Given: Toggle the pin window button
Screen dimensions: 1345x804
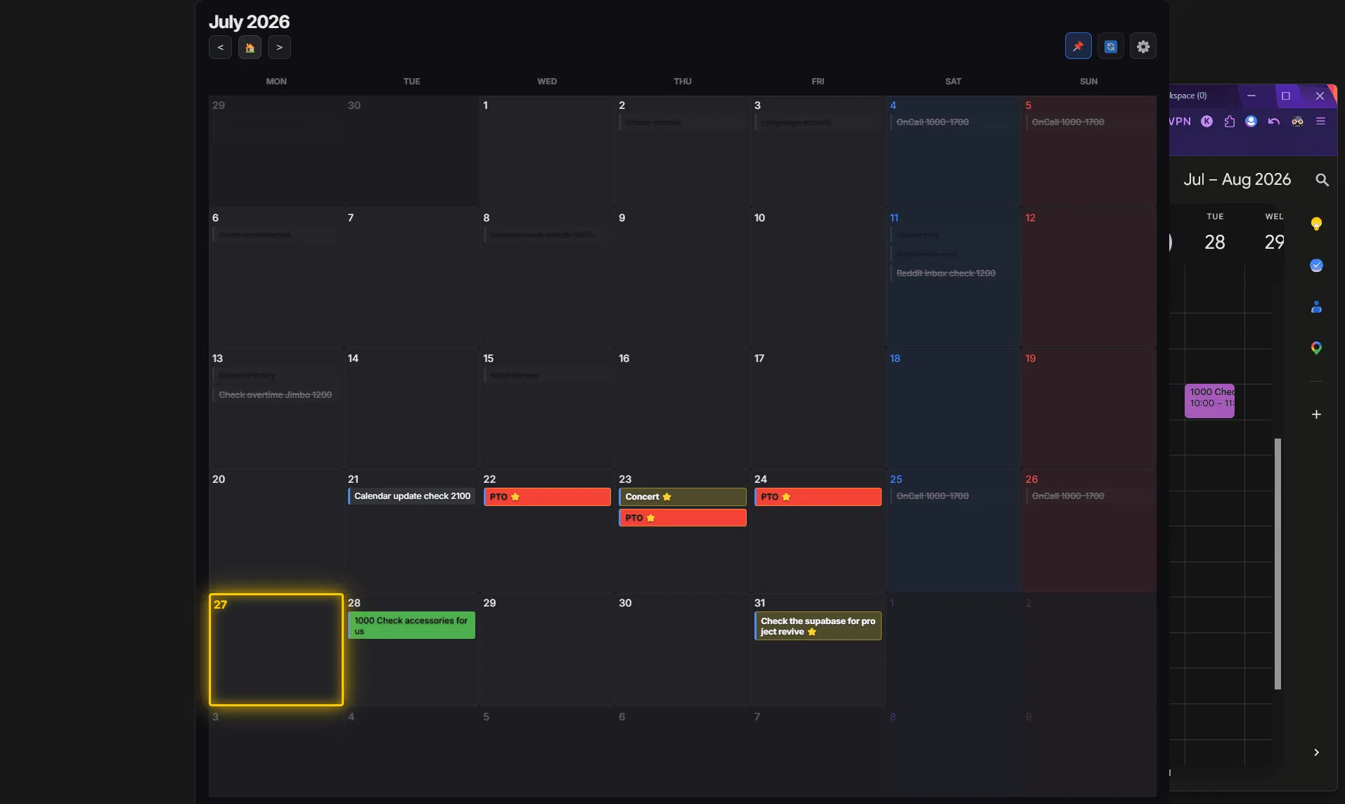Looking at the screenshot, I should 1078,46.
